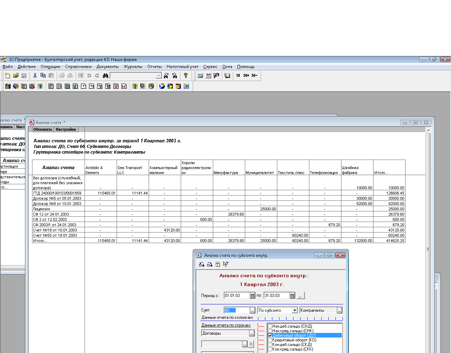Open calendar picker for the period start date
This screenshot has height=353, width=451.
pos(252,296)
